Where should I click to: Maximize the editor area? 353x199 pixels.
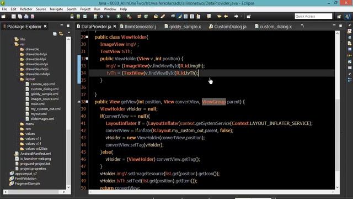(x=340, y=26)
